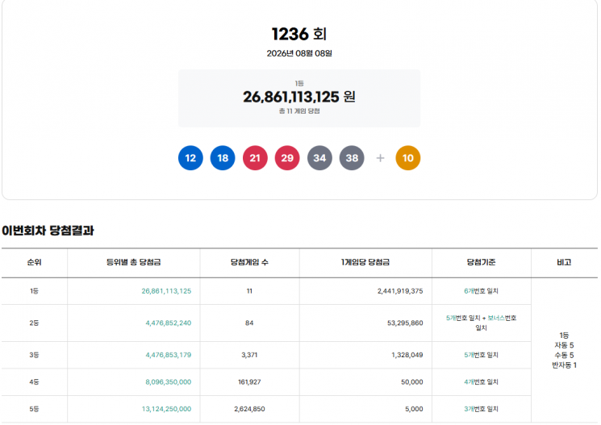Screen dimensions: 601x425
Task: Click the 자동 5 note in 비고
Action: click(564, 345)
